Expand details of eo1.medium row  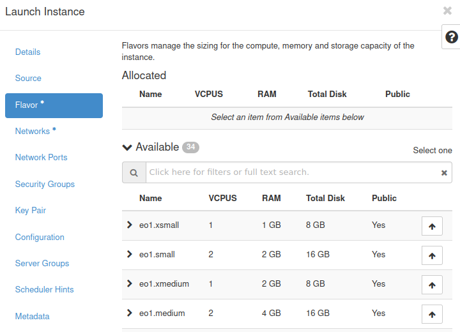130,313
